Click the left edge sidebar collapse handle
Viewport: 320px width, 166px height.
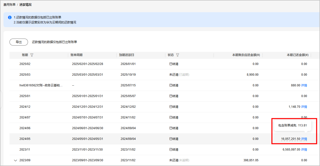(1, 100)
